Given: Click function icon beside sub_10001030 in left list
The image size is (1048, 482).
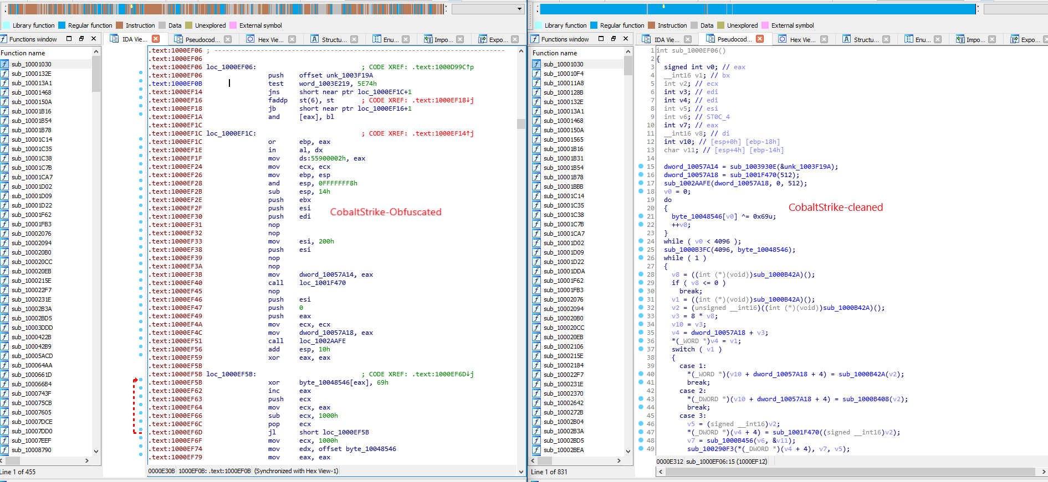Looking at the screenshot, I should [x=5, y=64].
